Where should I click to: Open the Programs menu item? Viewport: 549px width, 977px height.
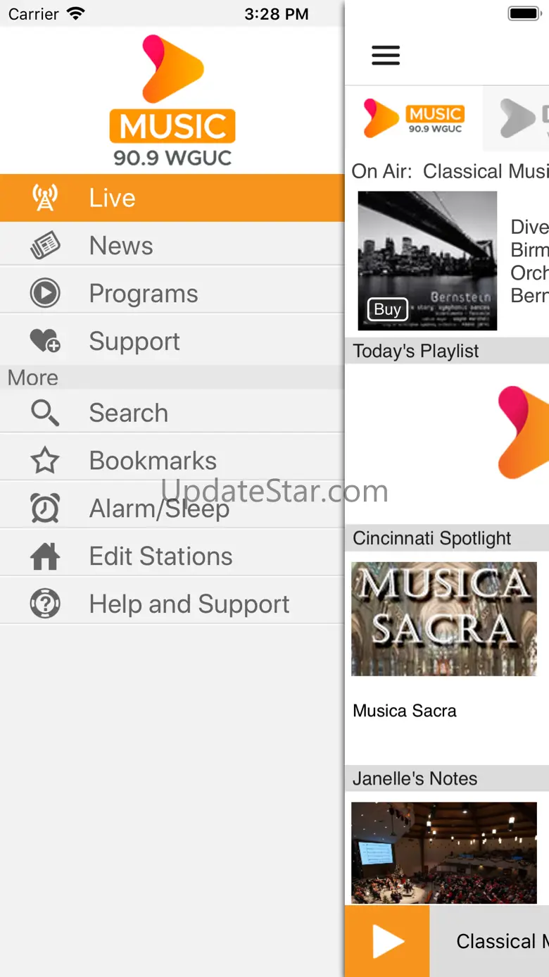coord(172,294)
